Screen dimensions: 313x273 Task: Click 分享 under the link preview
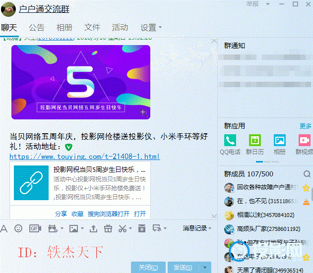(x=61, y=214)
